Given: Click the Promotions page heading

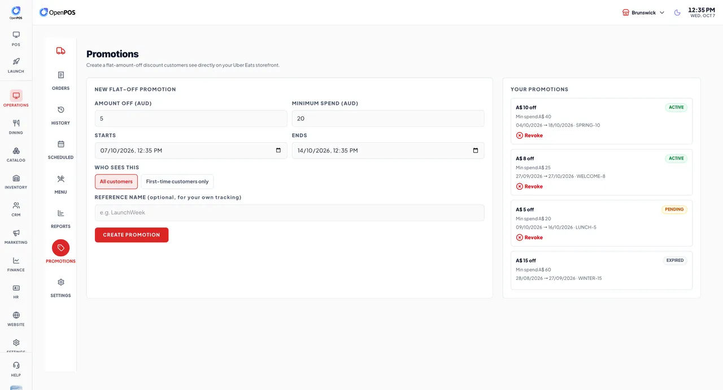Looking at the screenshot, I should (x=112, y=54).
